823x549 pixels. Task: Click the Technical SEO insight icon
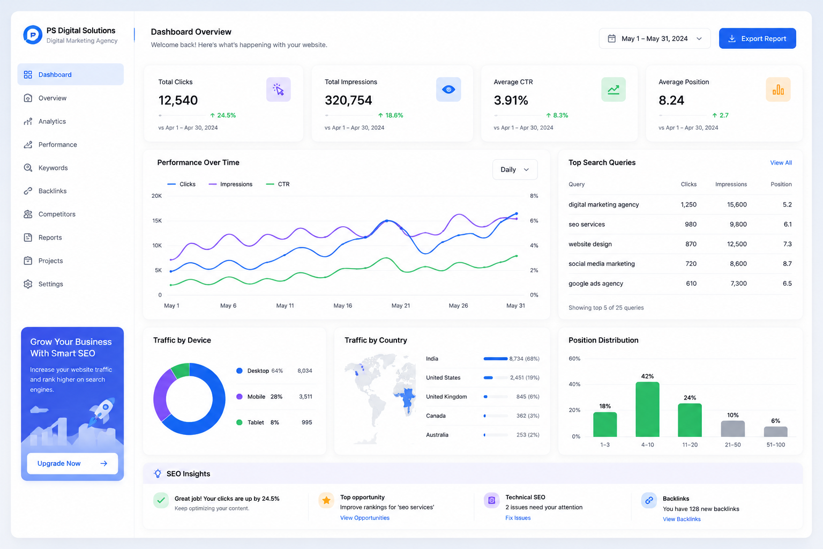[x=491, y=500]
